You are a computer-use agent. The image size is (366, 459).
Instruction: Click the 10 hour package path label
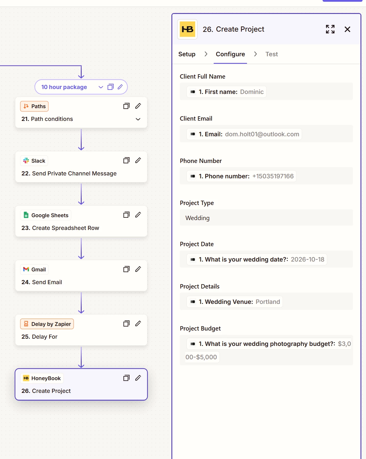64,87
